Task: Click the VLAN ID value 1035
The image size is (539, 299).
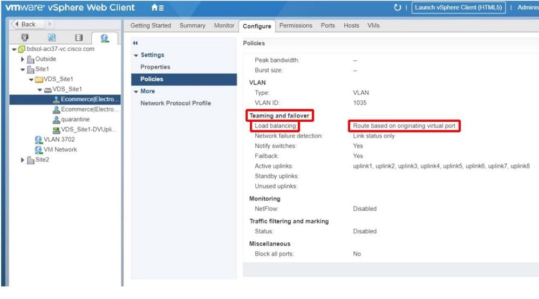Action: pyautogui.click(x=359, y=103)
